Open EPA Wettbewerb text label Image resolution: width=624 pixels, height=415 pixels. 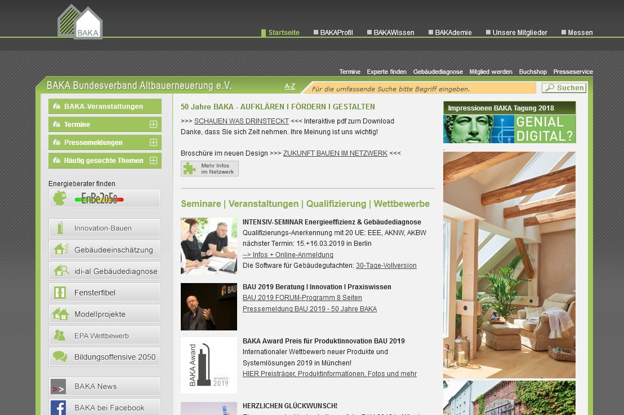click(x=101, y=335)
